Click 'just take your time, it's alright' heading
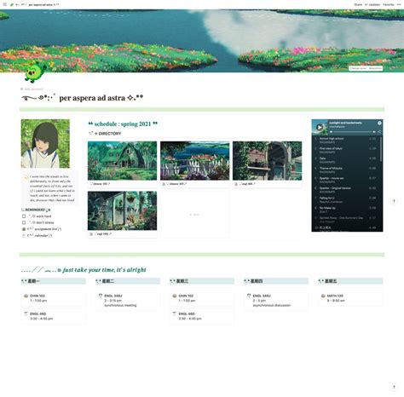 click(x=105, y=270)
